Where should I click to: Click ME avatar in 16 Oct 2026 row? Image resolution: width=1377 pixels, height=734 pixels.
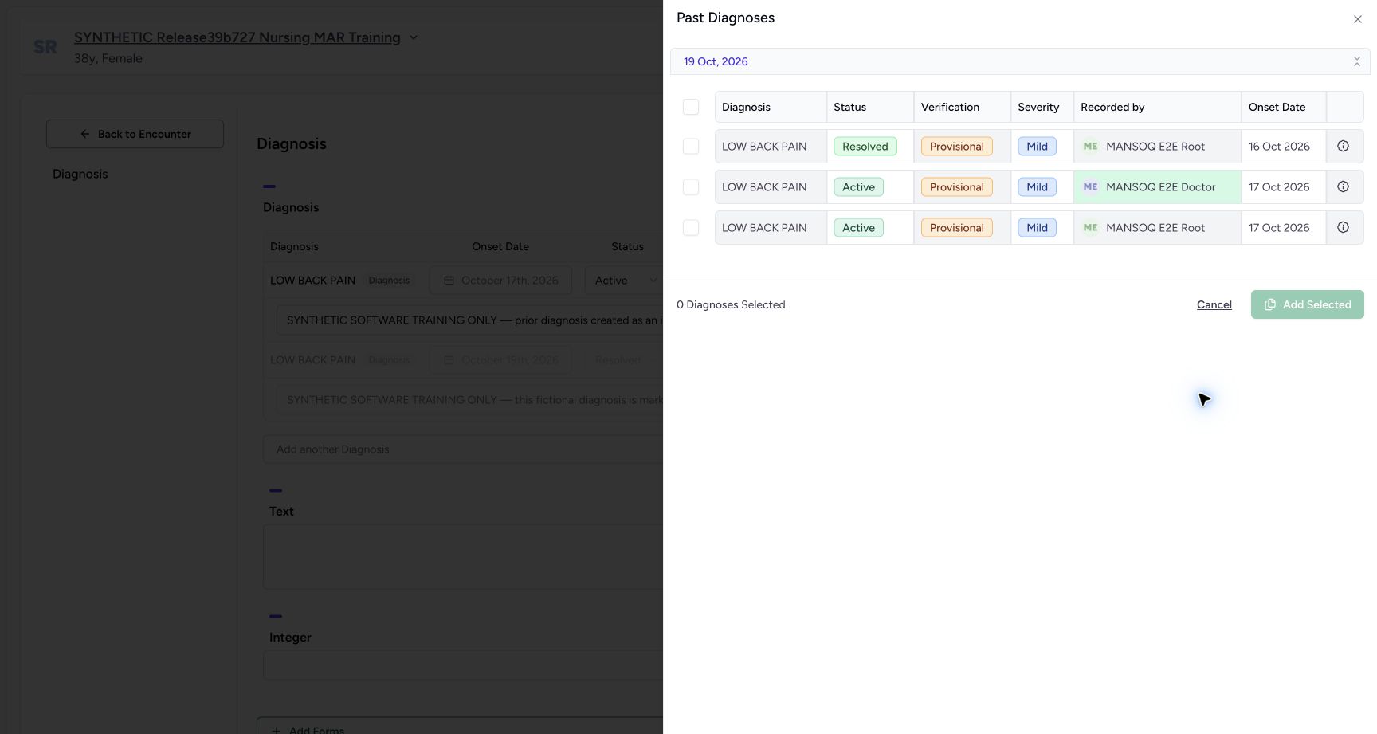coord(1090,147)
